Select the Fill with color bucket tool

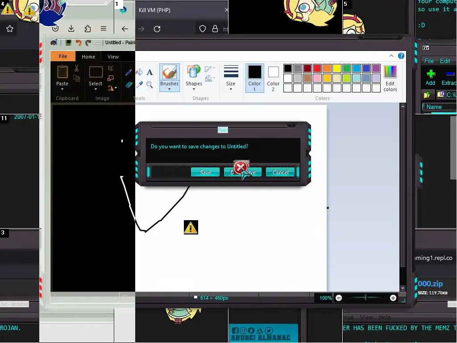click(x=139, y=72)
